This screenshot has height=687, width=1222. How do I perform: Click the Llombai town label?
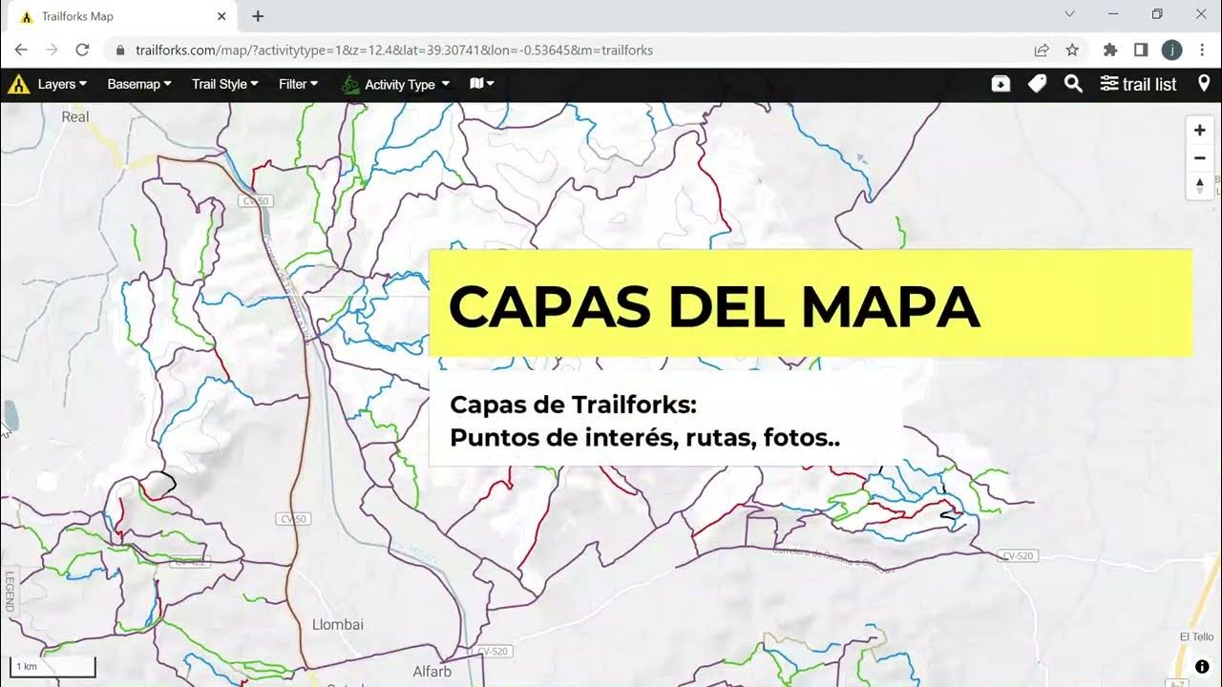[x=338, y=625]
